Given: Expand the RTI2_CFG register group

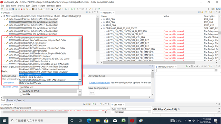Looking at the screenshot, I should 101,19.
